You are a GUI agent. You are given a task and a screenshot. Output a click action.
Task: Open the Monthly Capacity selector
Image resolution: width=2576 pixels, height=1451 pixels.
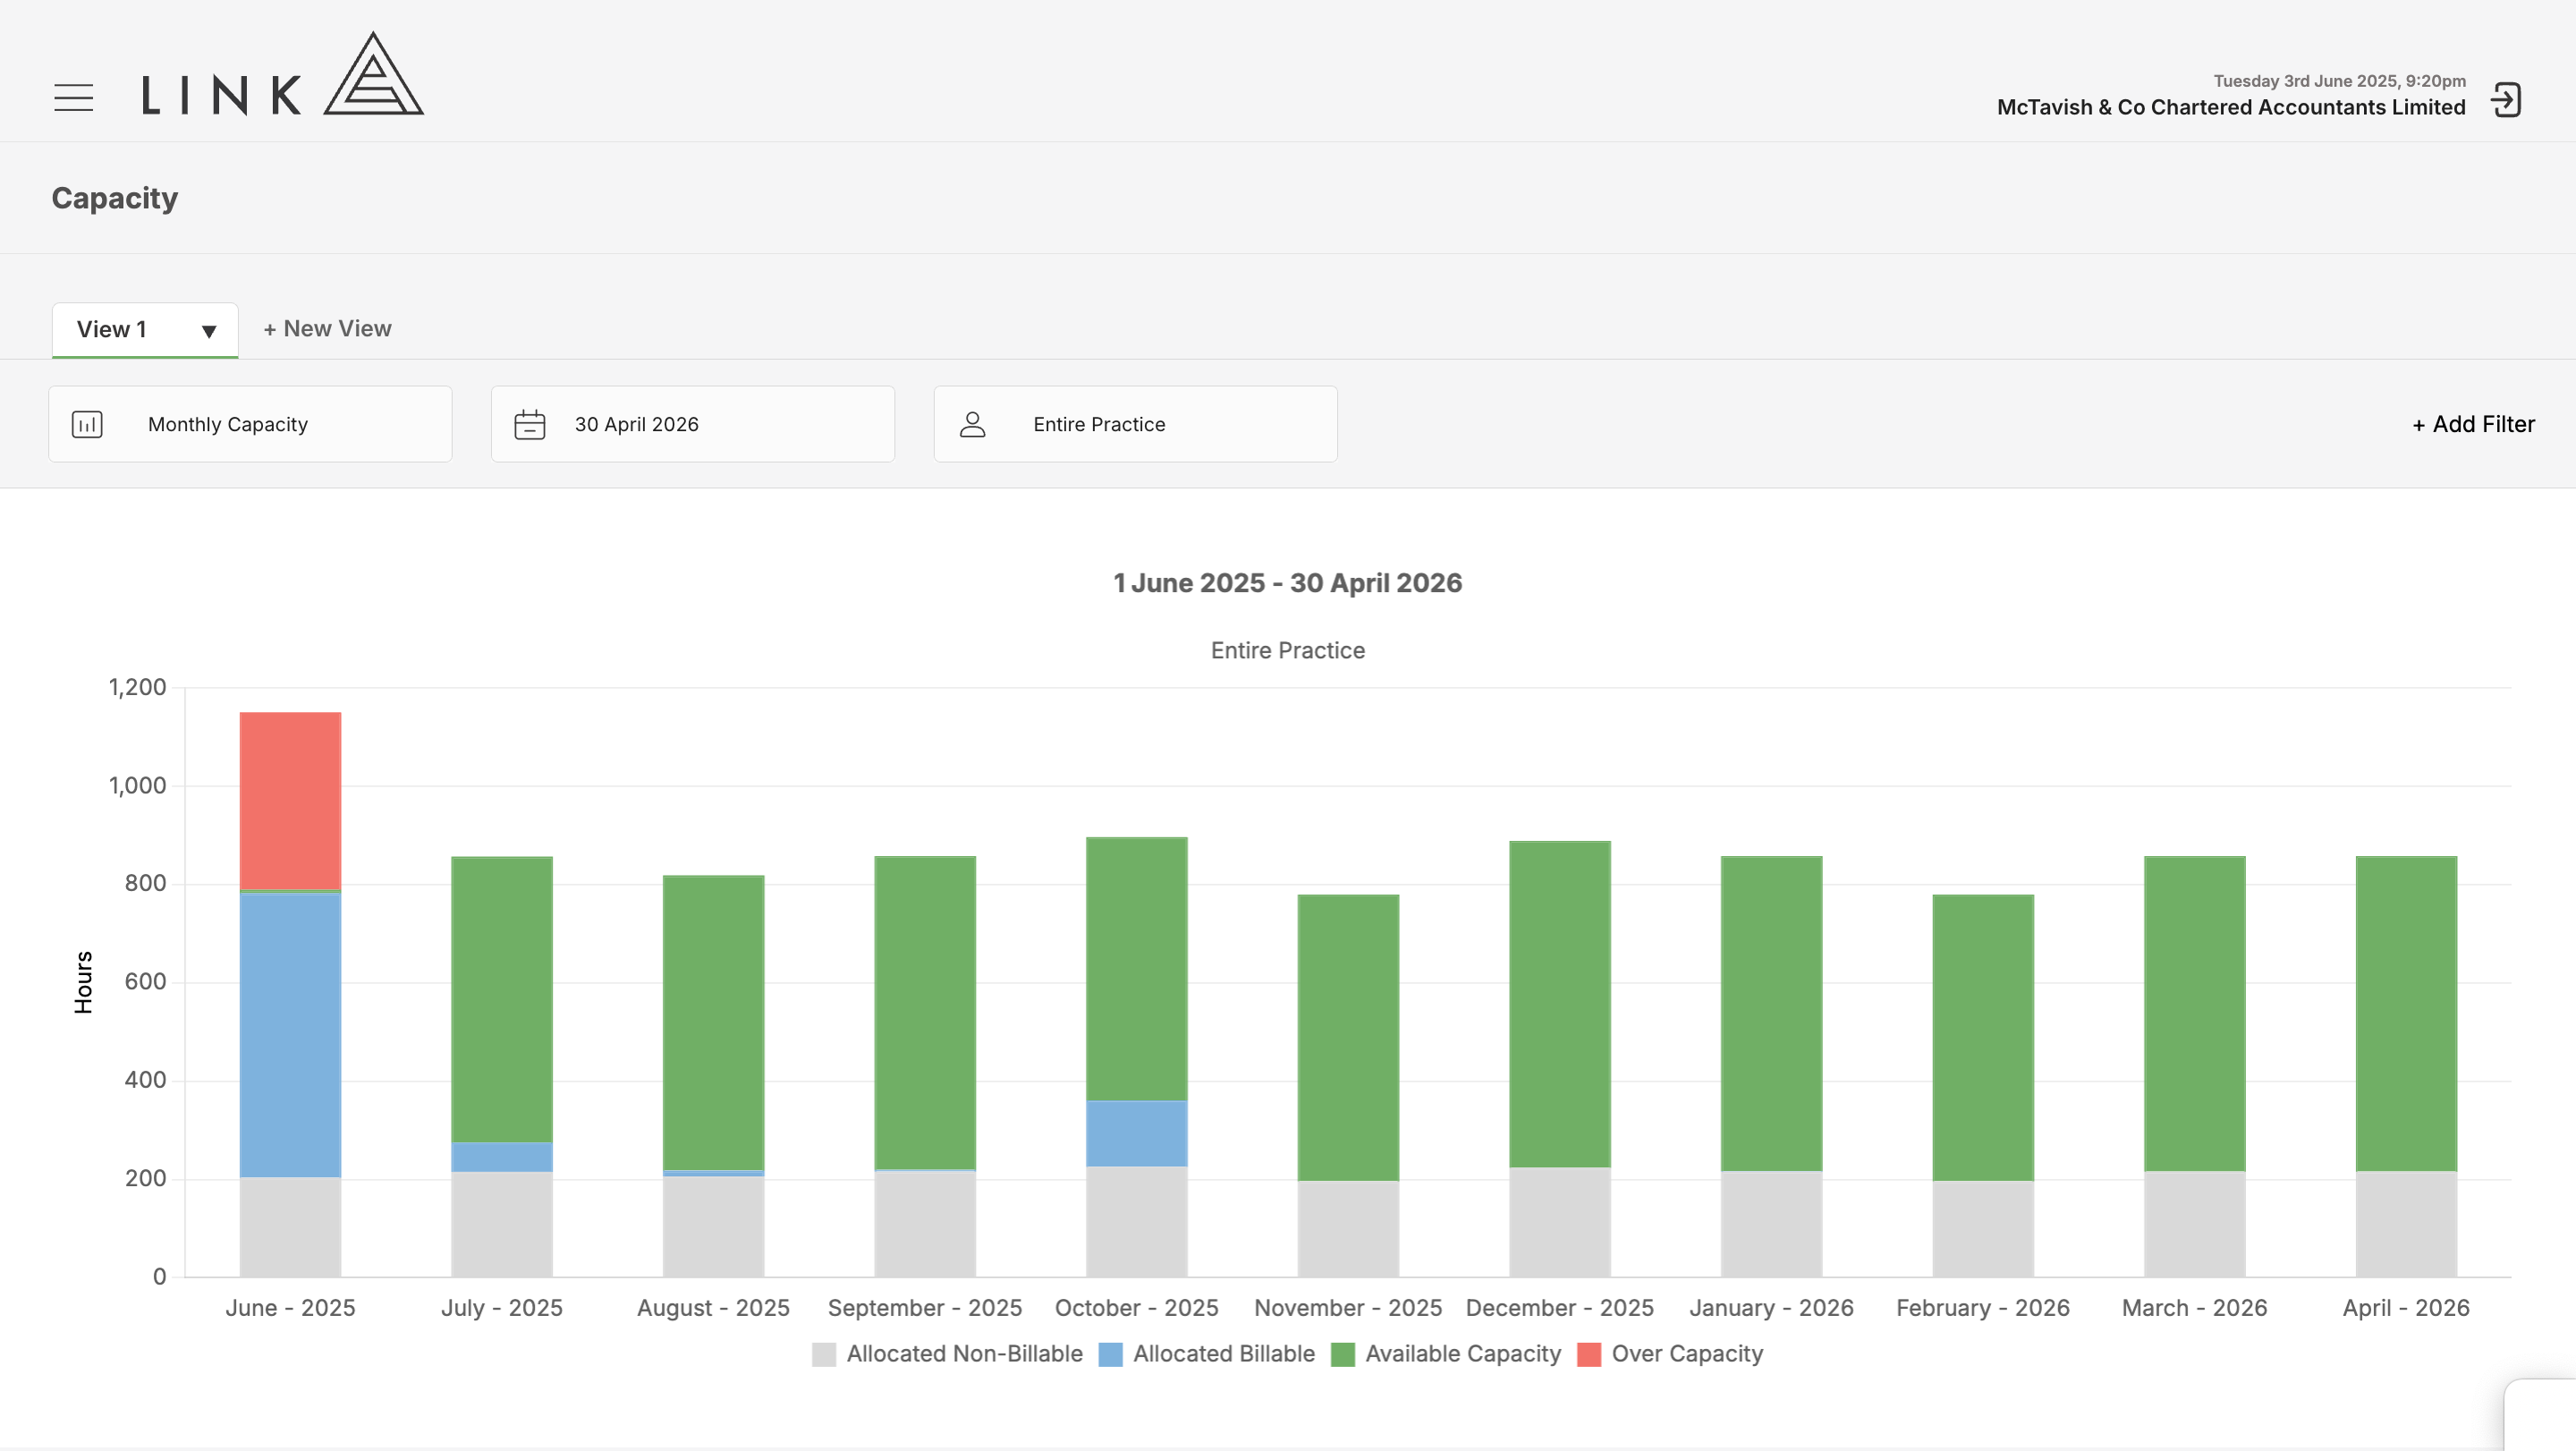click(x=250, y=424)
